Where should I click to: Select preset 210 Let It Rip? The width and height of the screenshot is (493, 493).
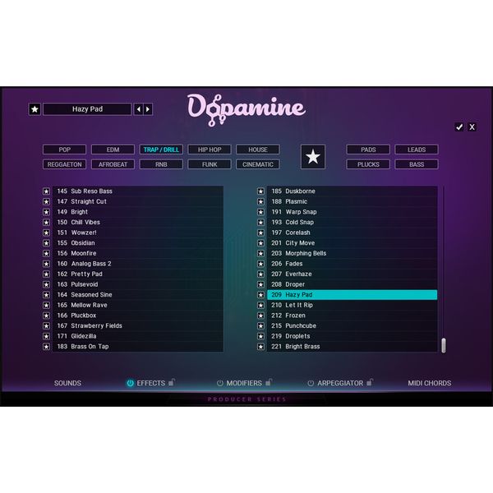pyautogui.click(x=352, y=306)
